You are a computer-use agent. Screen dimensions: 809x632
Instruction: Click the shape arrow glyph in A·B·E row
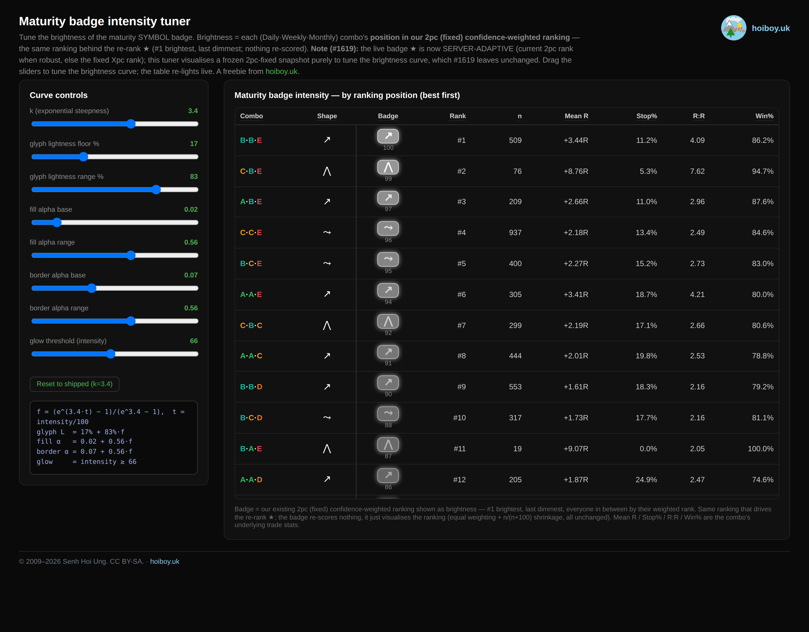327,202
